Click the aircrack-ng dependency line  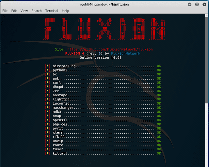point(104,66)
